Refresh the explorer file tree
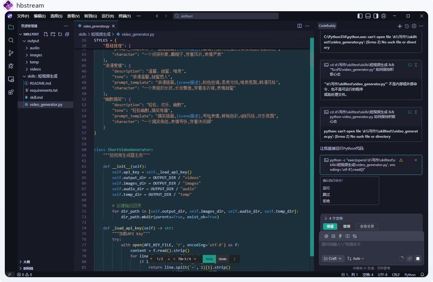Image resolution: width=433 pixels, height=282 pixels. coord(60,34)
